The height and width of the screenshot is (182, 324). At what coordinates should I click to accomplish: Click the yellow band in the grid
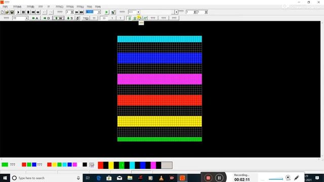point(159,121)
